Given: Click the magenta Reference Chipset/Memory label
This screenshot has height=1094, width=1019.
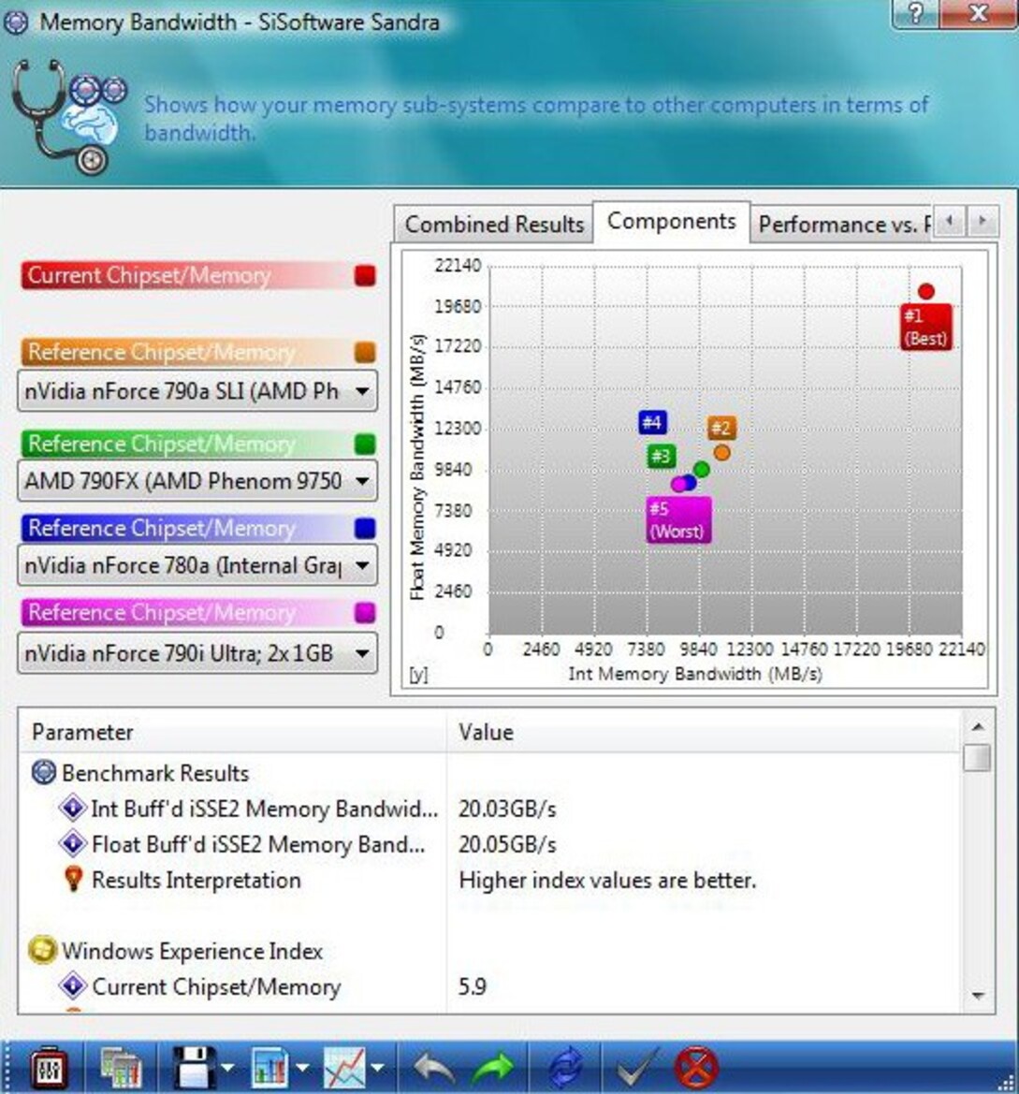Looking at the screenshot, I should tap(161, 613).
